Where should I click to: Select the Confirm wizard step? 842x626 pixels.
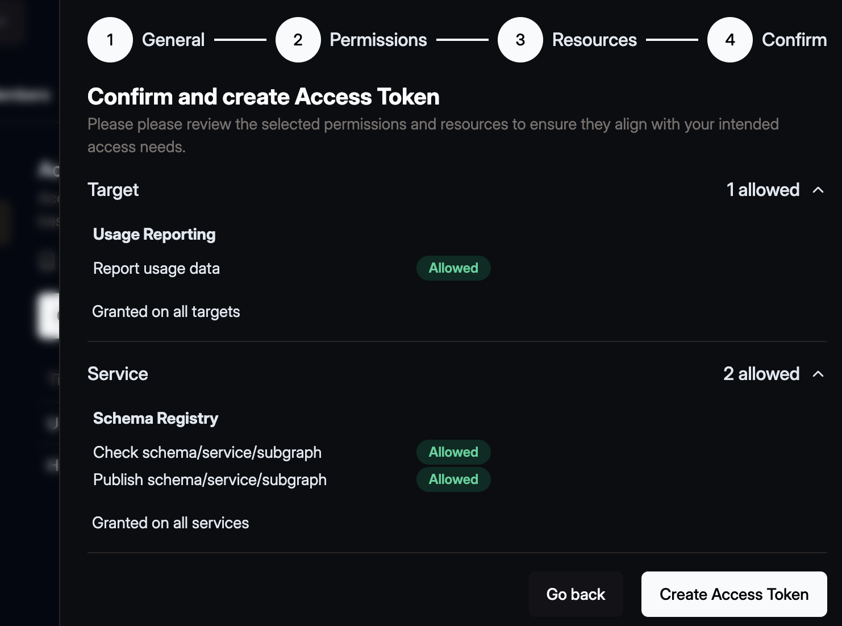coord(794,39)
